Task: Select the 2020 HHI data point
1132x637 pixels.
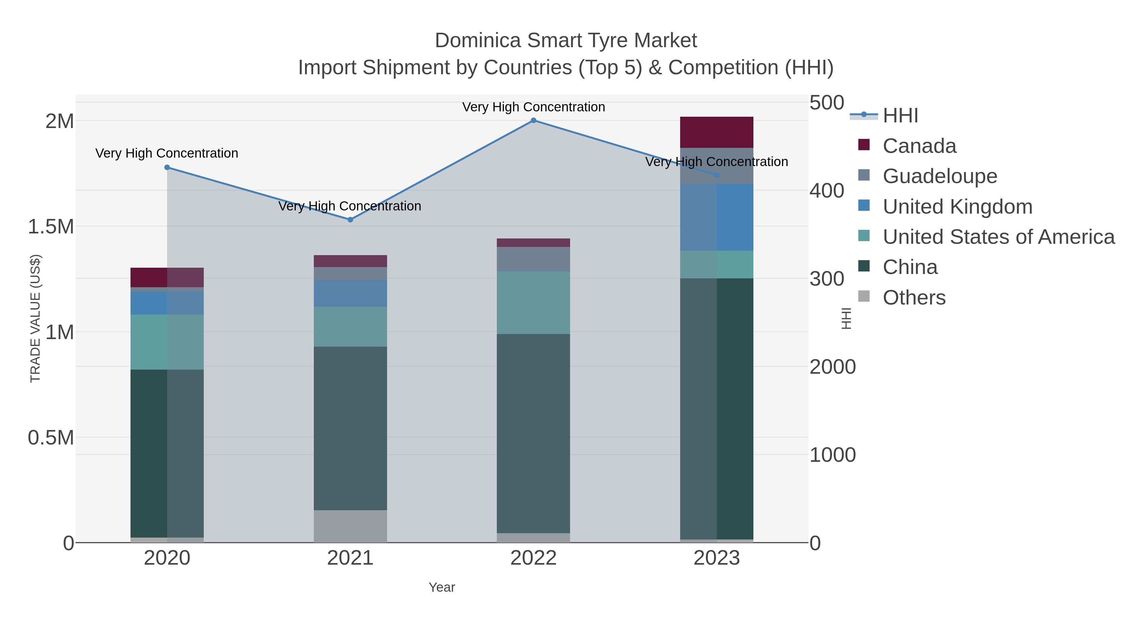Action: (x=167, y=167)
